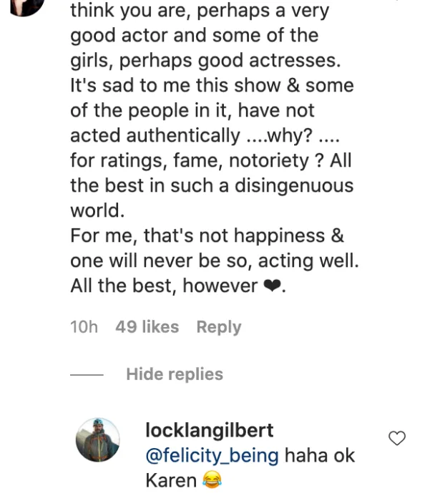Click the laughing emoji in the reply
440x501 pixels.
click(x=212, y=480)
